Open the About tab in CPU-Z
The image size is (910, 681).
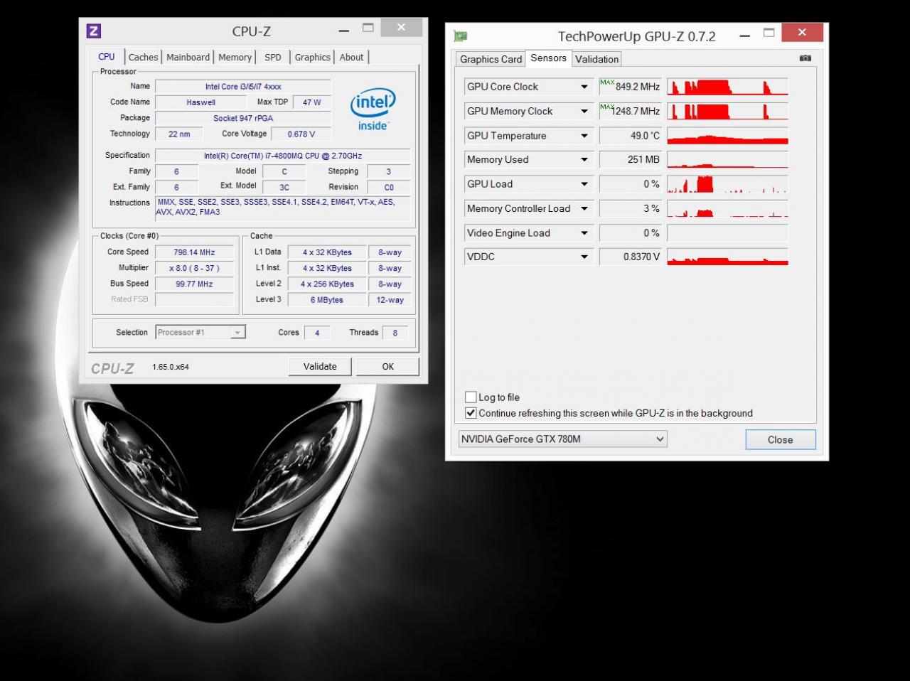click(351, 58)
